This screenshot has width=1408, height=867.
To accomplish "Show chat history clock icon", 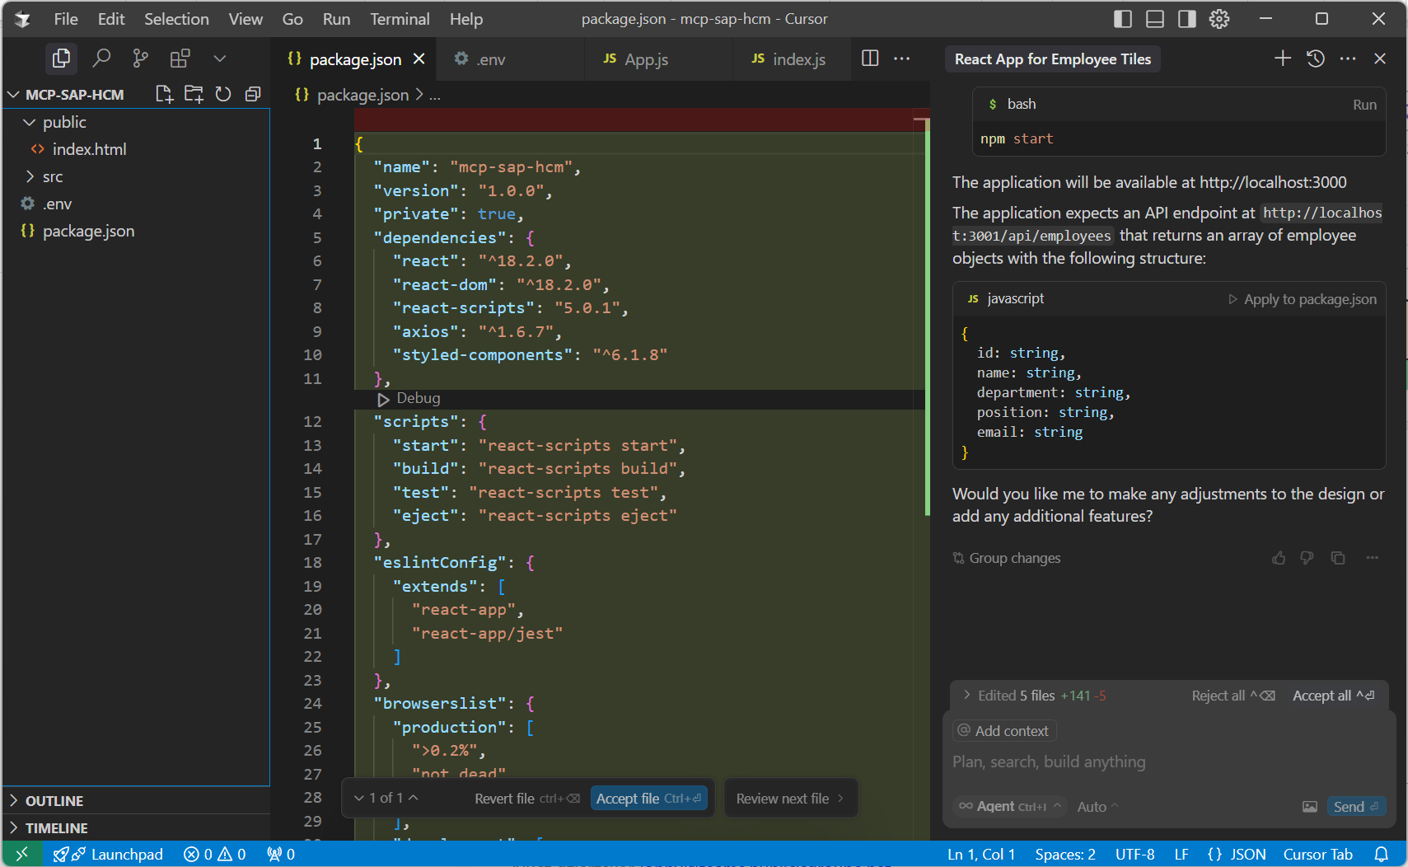I will [x=1316, y=59].
